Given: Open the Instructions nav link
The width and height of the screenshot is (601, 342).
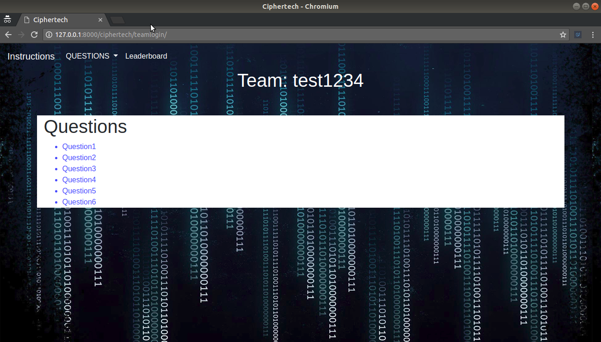Looking at the screenshot, I should (x=31, y=56).
